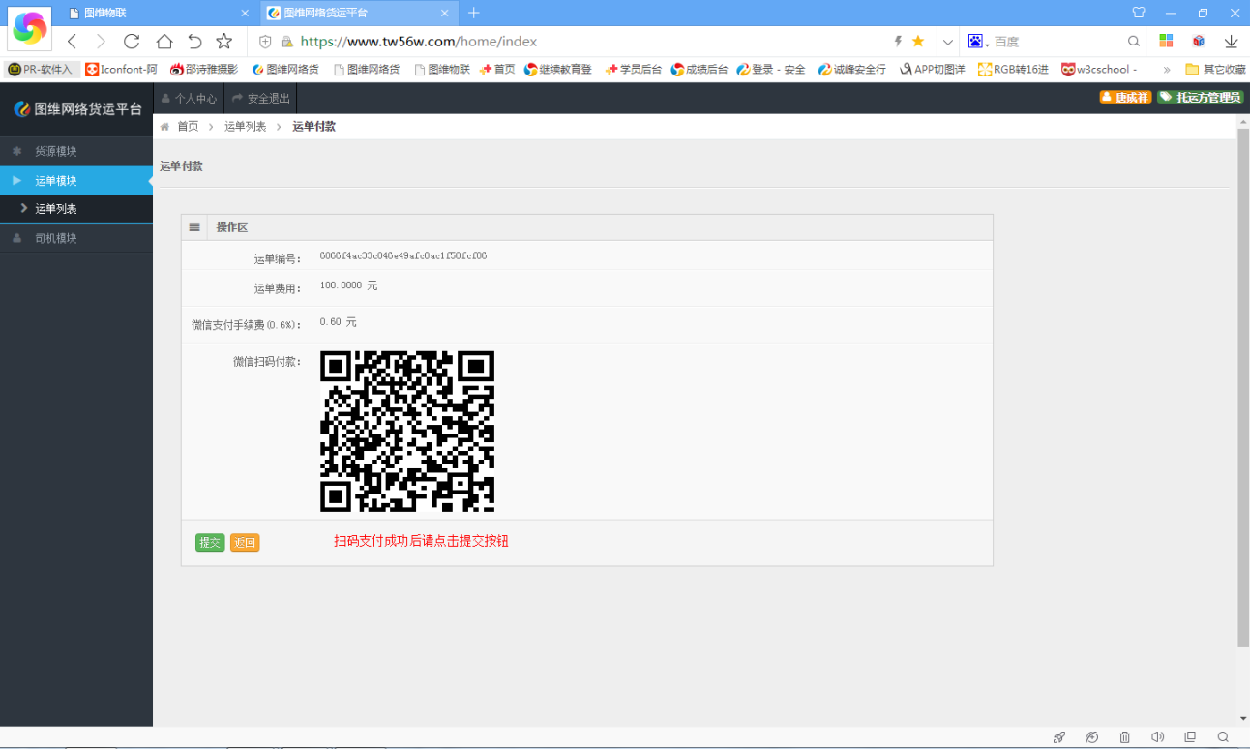Select the 运单模块 sidebar menu
The image size is (1250, 749).
76,181
